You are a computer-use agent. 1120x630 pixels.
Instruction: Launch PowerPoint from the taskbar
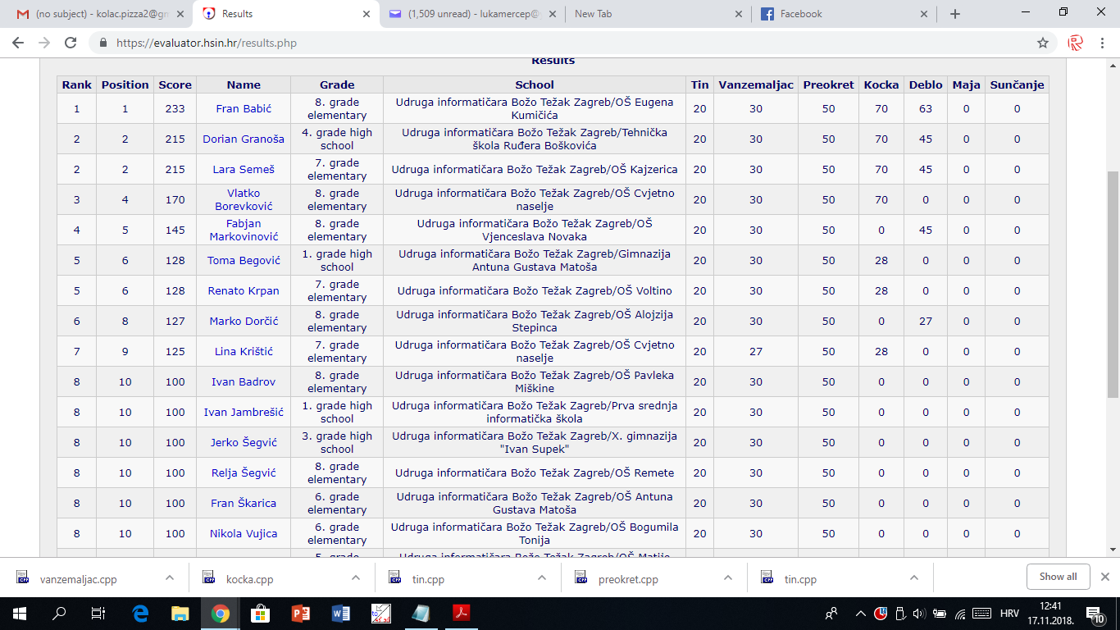tap(300, 613)
